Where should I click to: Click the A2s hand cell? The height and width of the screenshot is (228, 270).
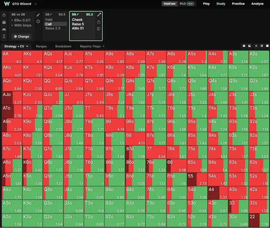(x=259, y=57)
